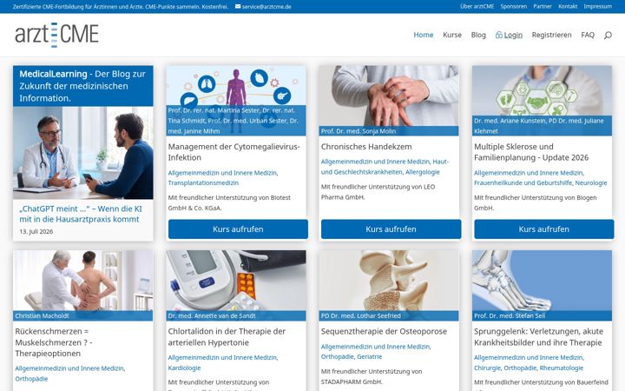Open the Blog menu item
This screenshot has height=391, width=625.
coord(478,35)
